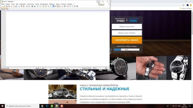Save the document with the floppy icon
The image size is (193, 108).
coord(7,6)
